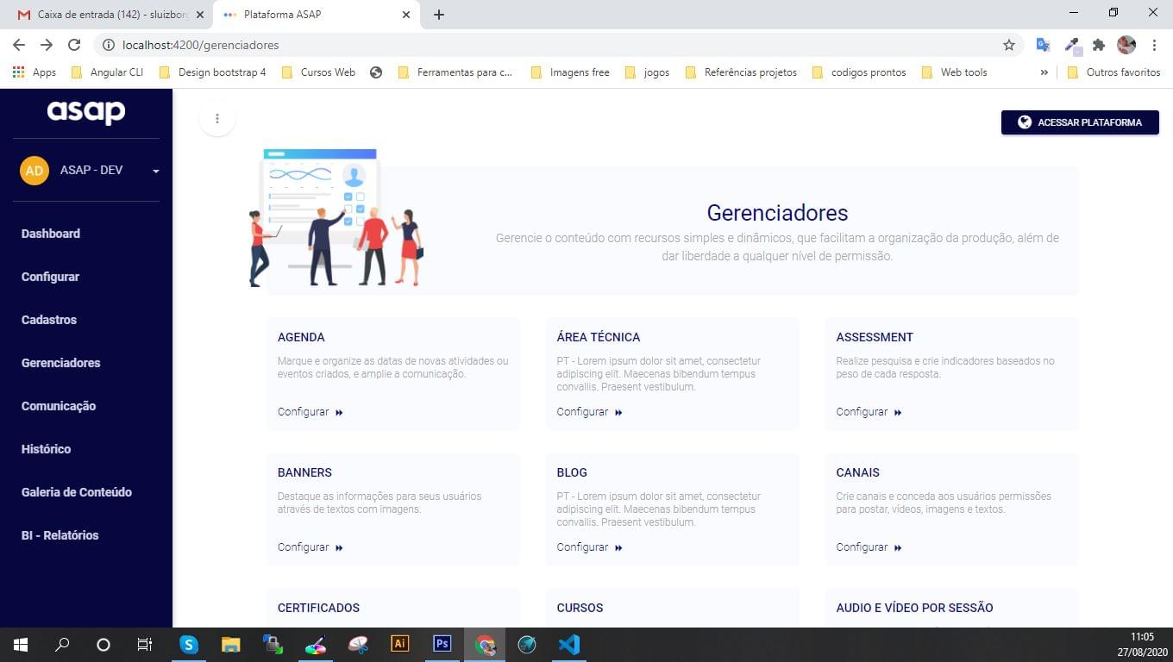Open Design bootstrap 4 bookmark folder

[213, 72]
